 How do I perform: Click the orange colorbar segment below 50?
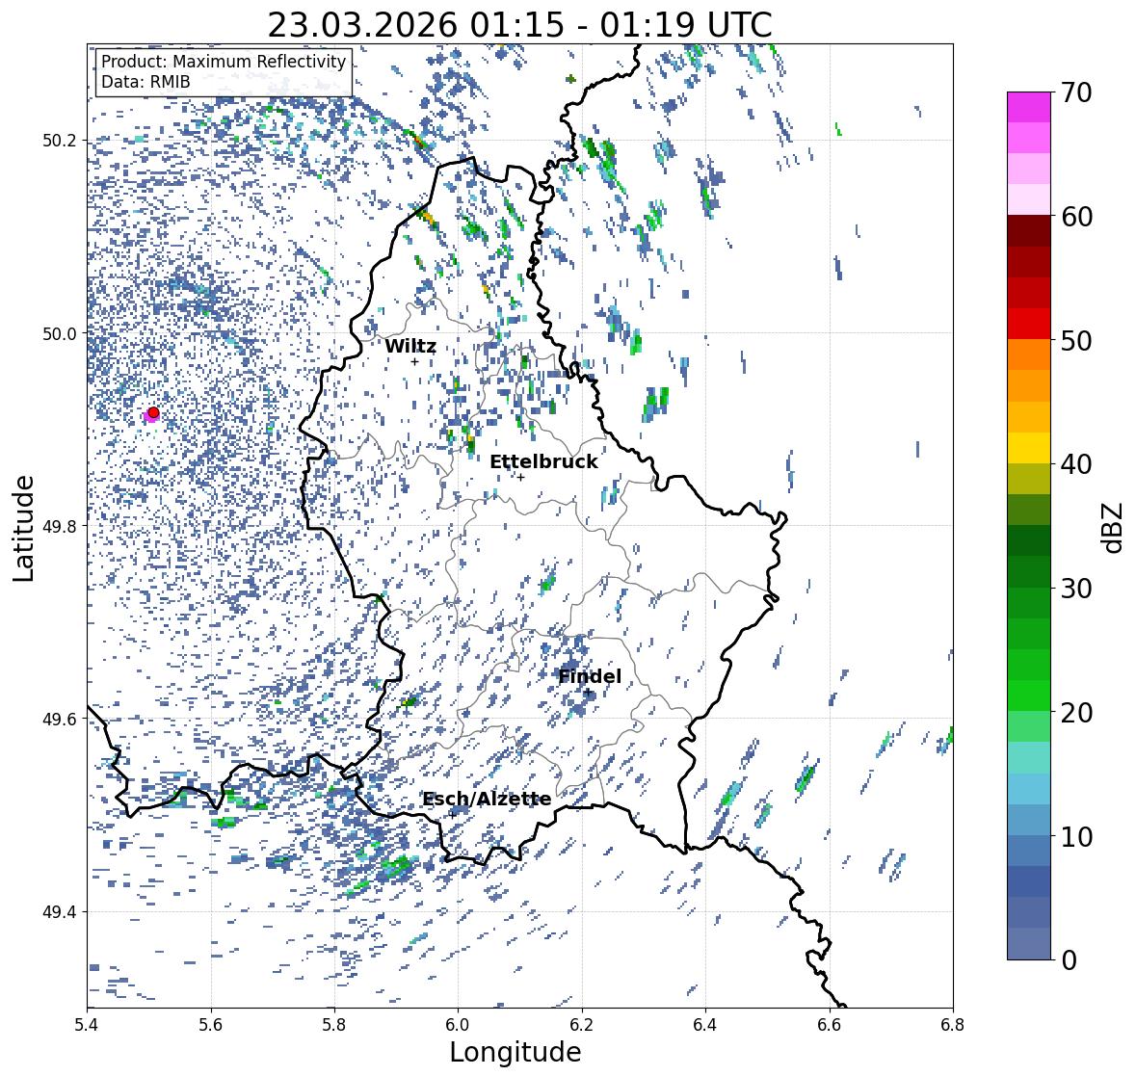tap(1029, 354)
